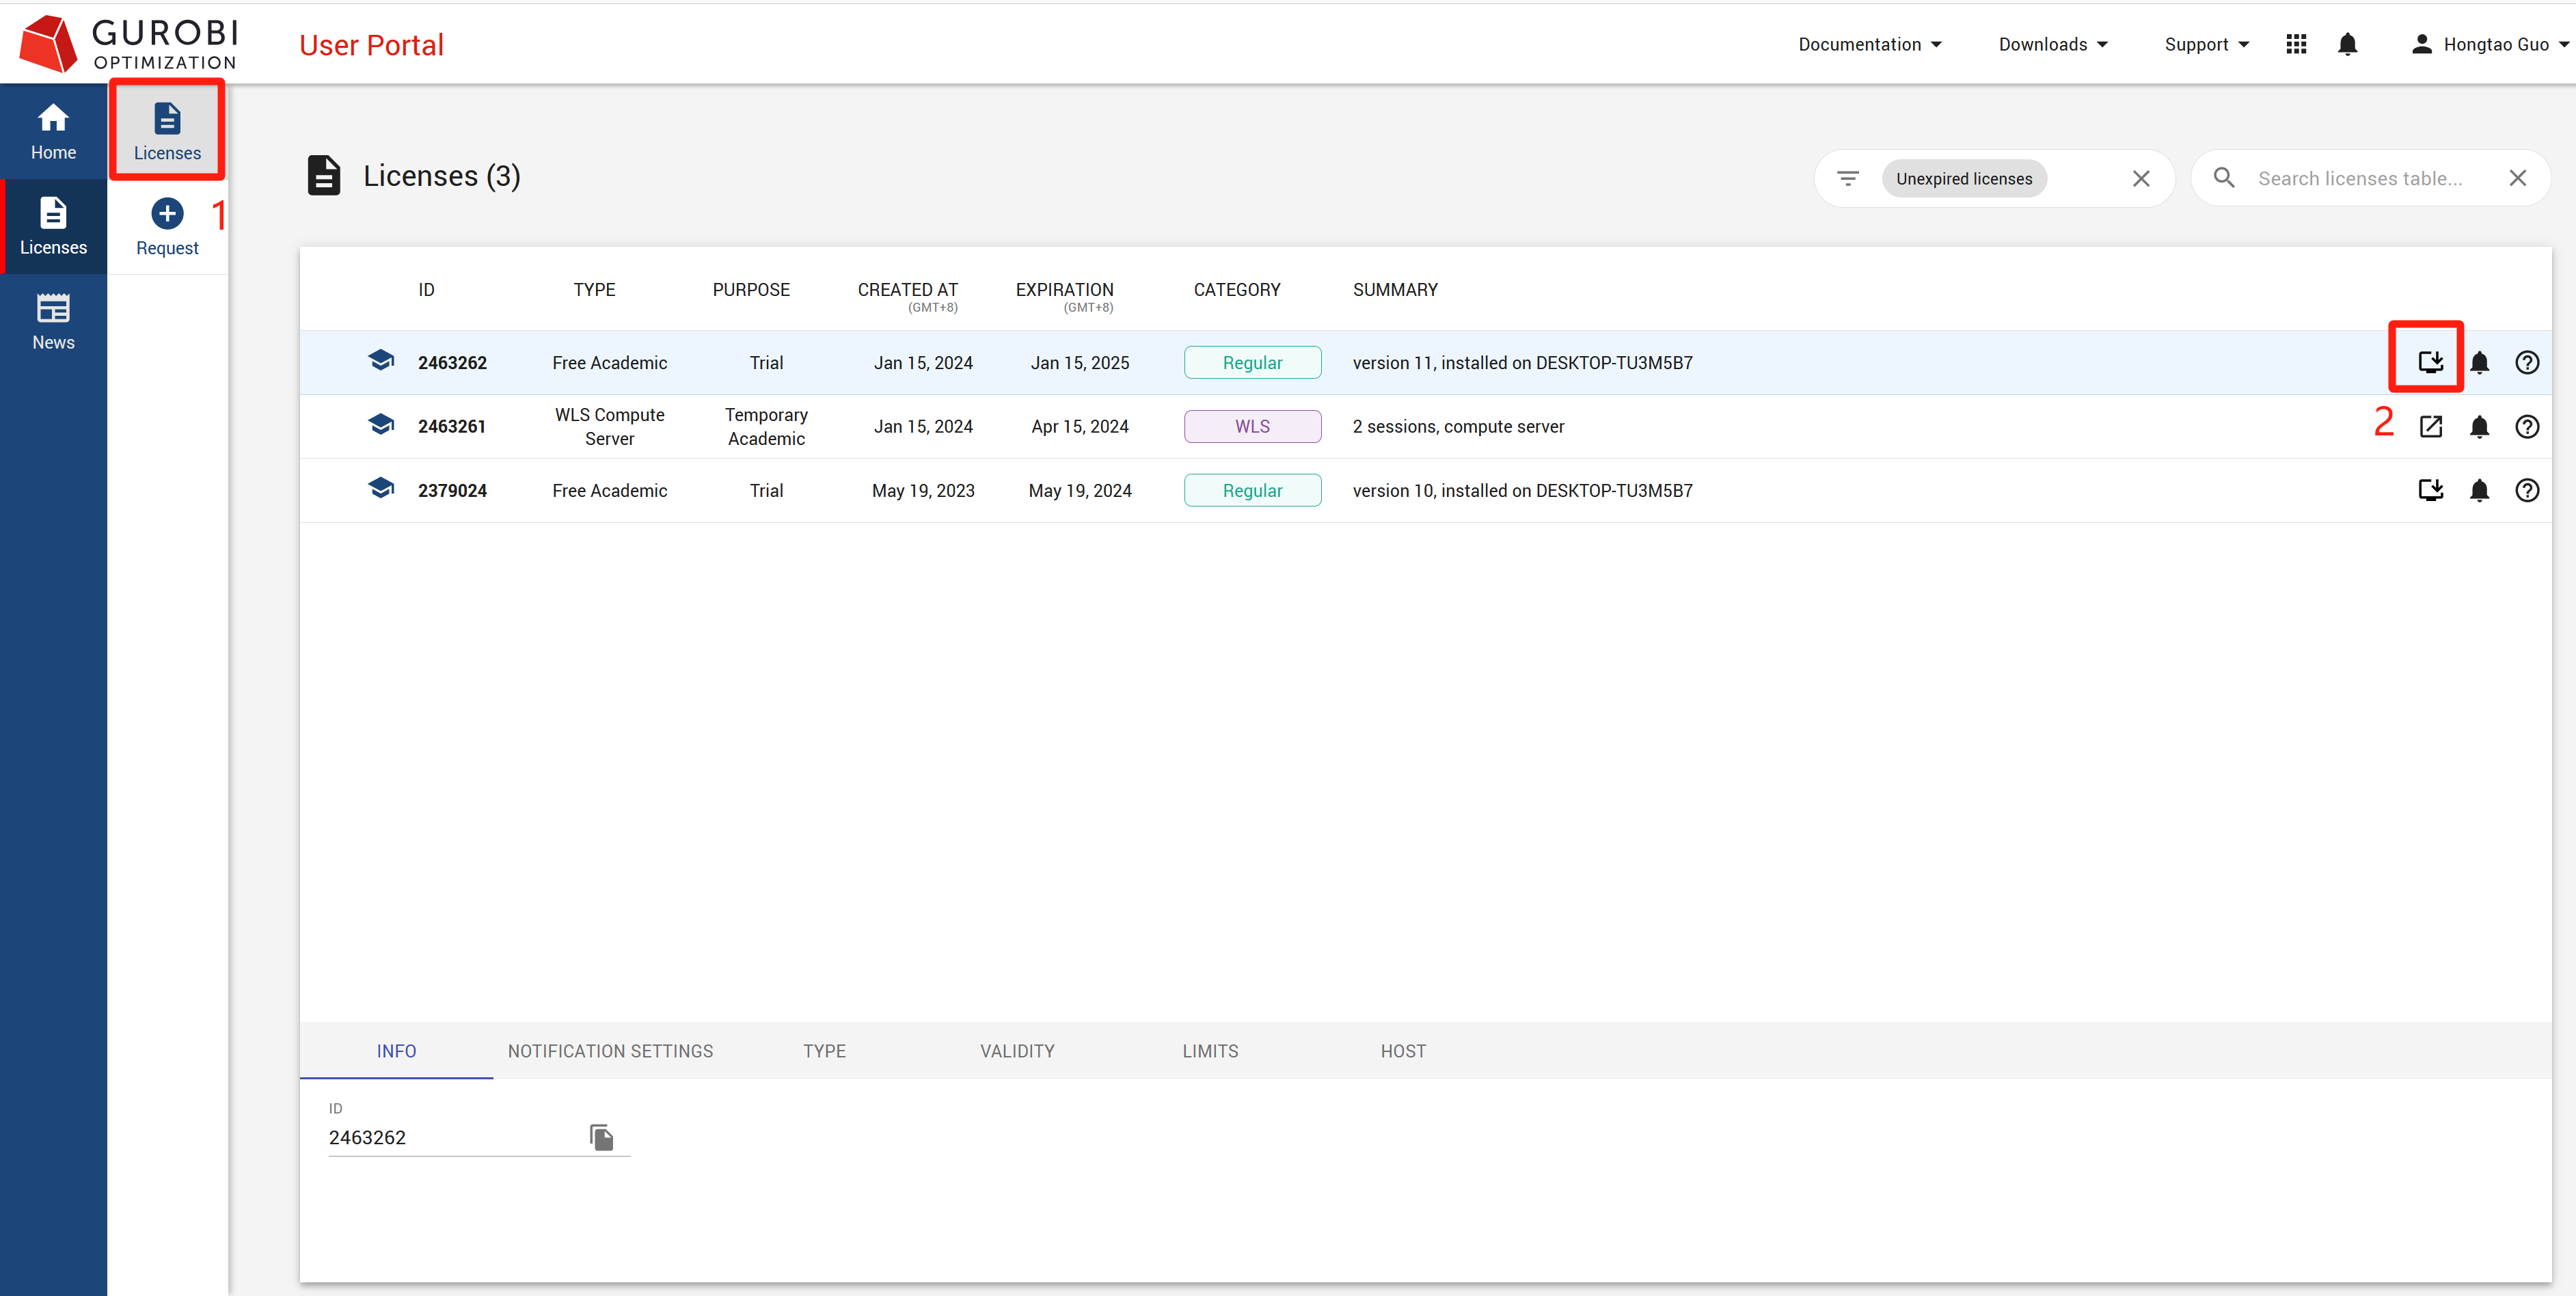
Task: Sort by the CATEGORY column header
Action: (1236, 289)
